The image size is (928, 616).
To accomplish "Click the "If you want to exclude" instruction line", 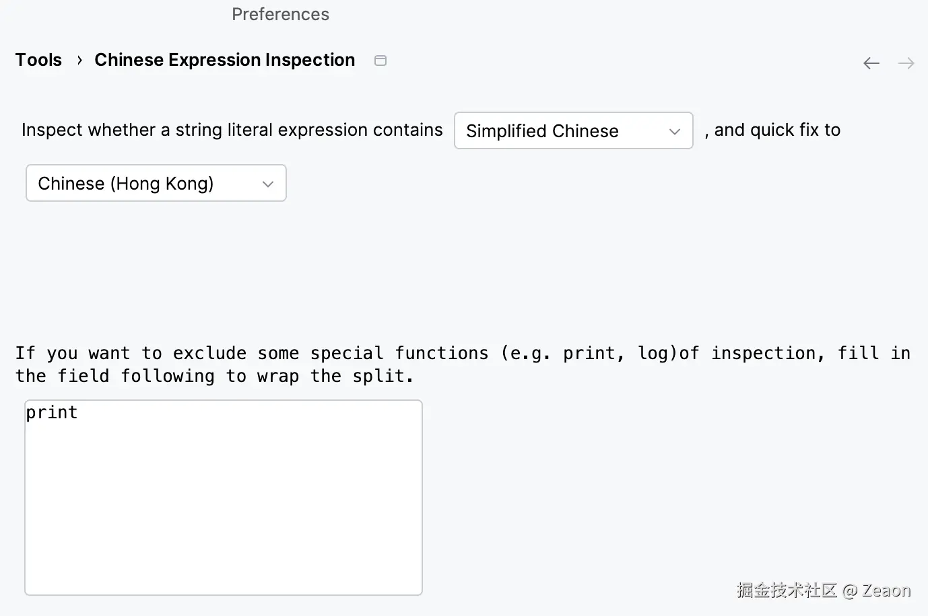I will tap(462, 353).
